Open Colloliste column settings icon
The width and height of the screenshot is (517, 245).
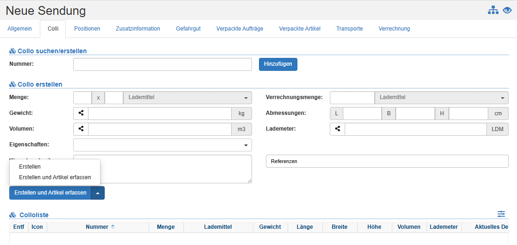(x=501, y=214)
